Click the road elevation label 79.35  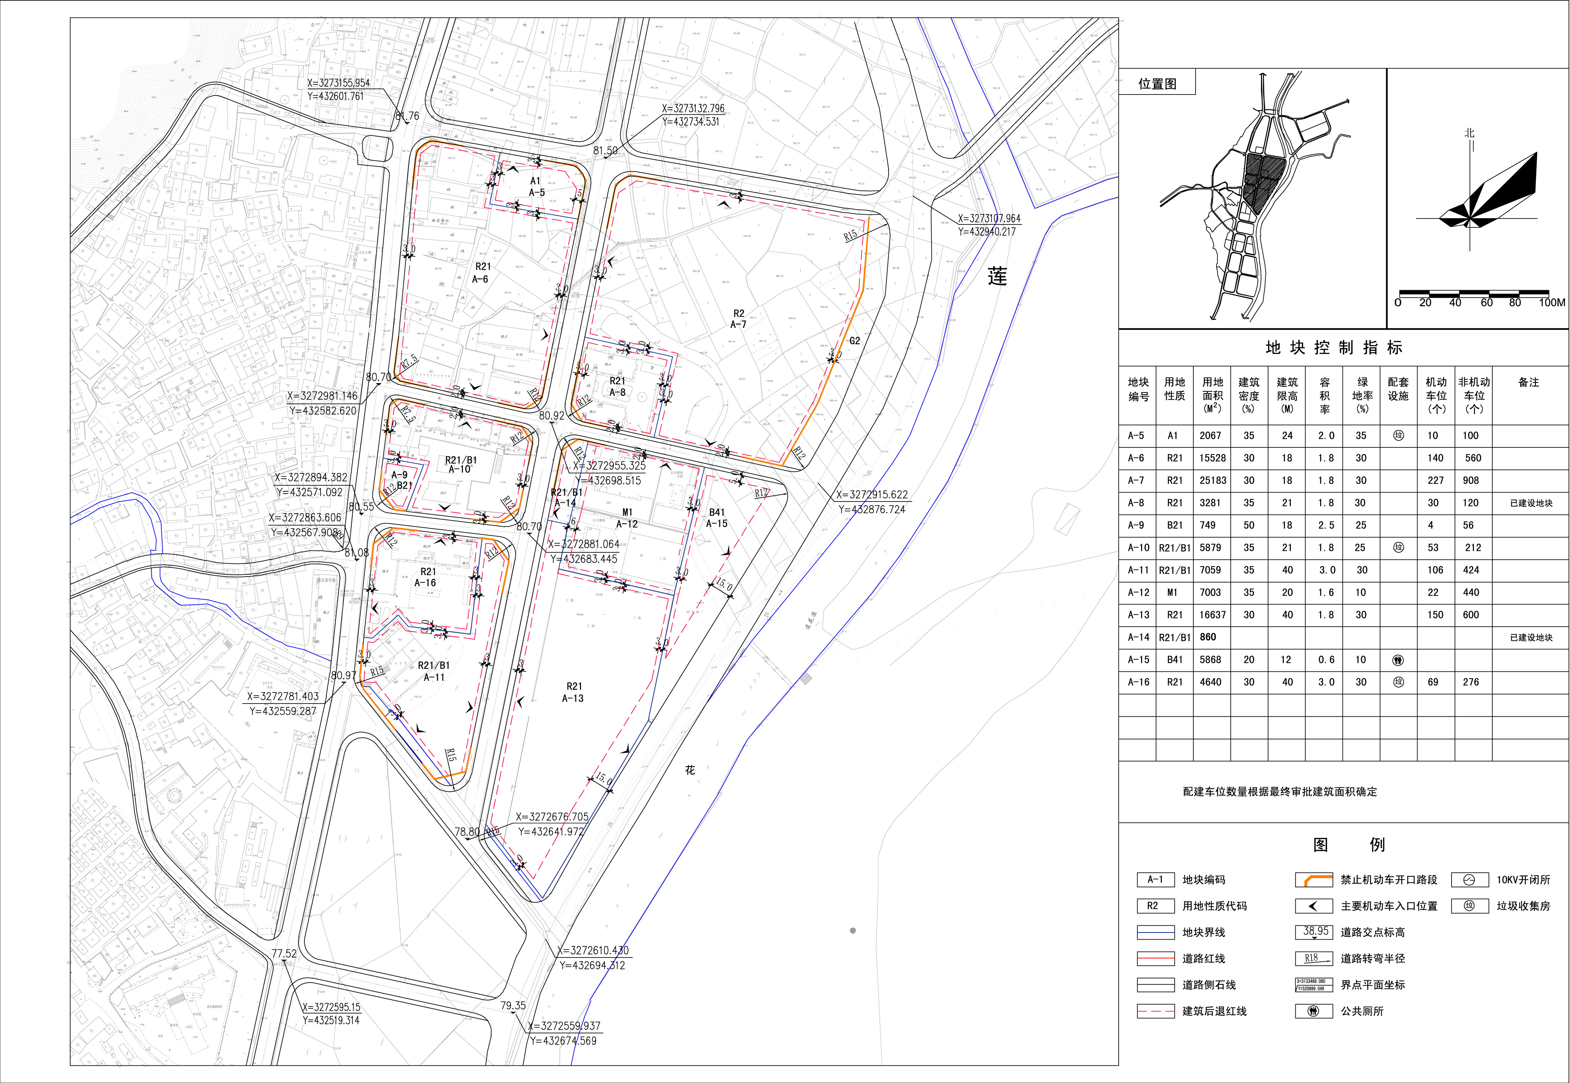[x=513, y=1006]
